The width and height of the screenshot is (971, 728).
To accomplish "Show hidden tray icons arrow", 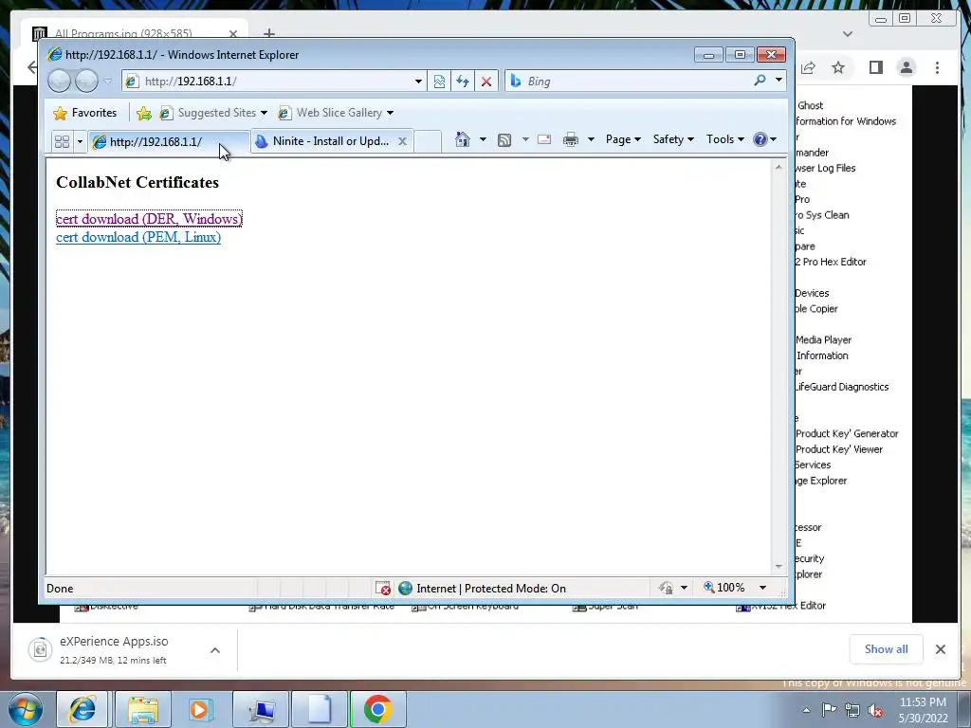I will [x=806, y=710].
